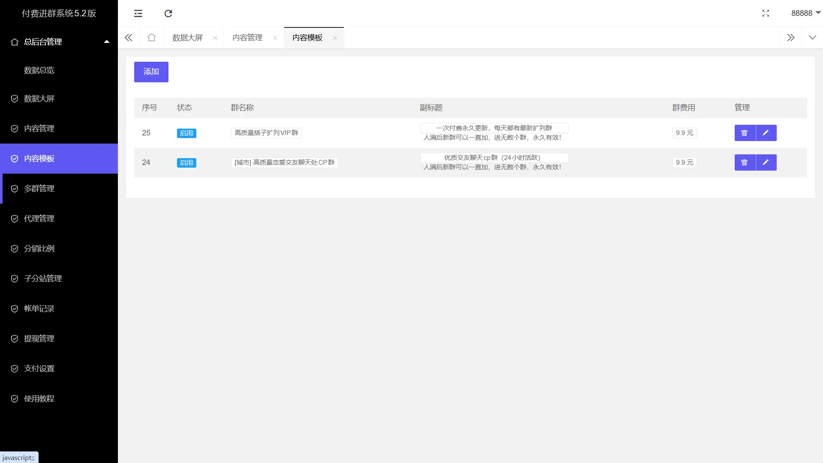Edit template row 24 with pencil icon

[x=766, y=162]
